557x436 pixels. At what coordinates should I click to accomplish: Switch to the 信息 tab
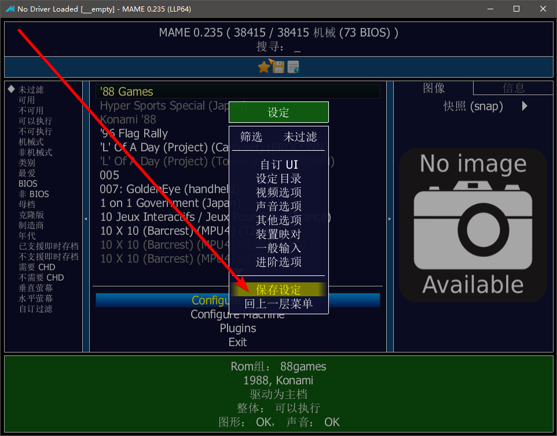pyautogui.click(x=514, y=88)
